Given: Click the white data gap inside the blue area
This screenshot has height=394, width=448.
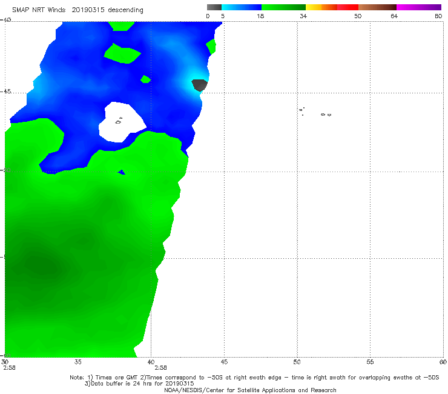Looking at the screenshot, I should [122, 122].
